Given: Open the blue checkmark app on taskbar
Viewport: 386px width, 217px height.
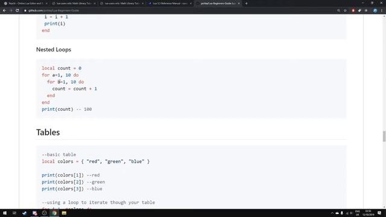Looking at the screenshot, I should tap(24, 213).
